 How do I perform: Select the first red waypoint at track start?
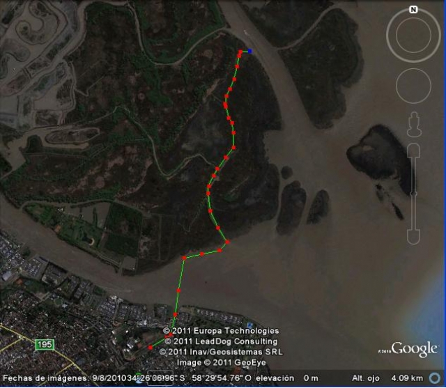[x=151, y=348]
